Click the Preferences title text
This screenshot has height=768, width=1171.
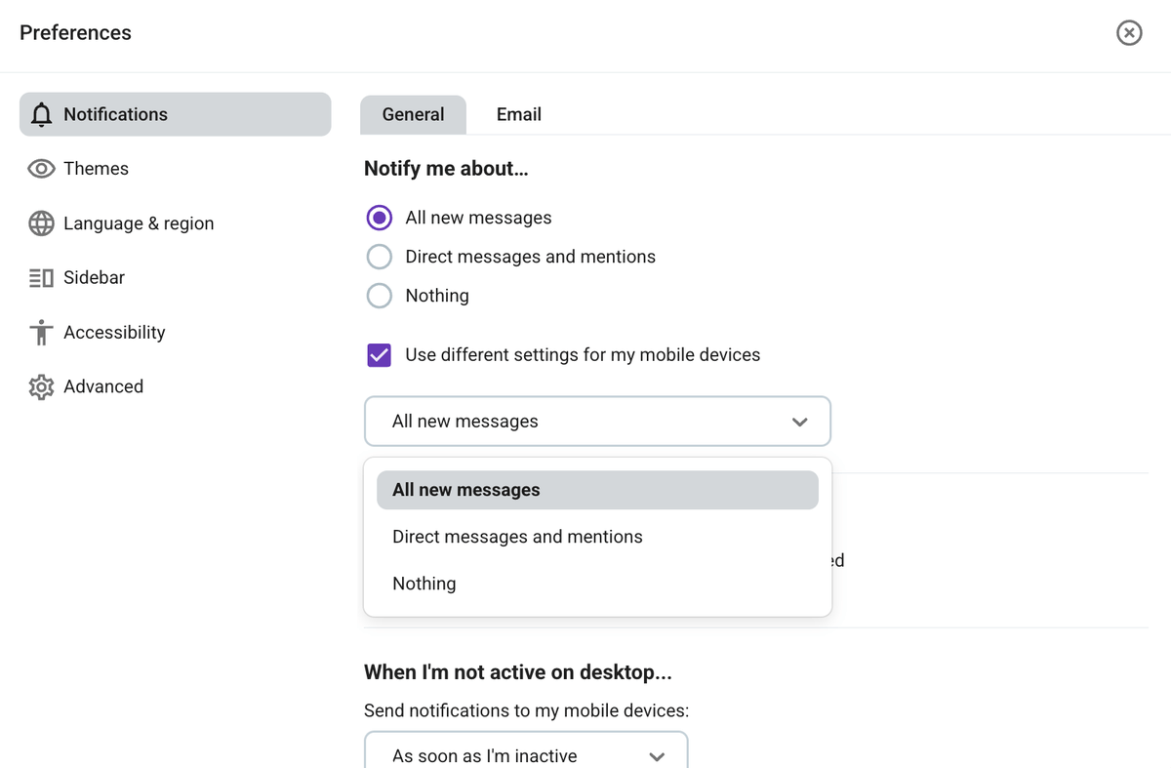point(75,32)
